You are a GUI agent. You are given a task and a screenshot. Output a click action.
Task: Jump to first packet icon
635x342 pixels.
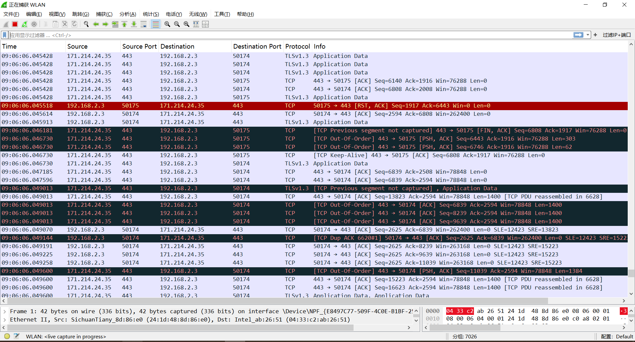124,24
